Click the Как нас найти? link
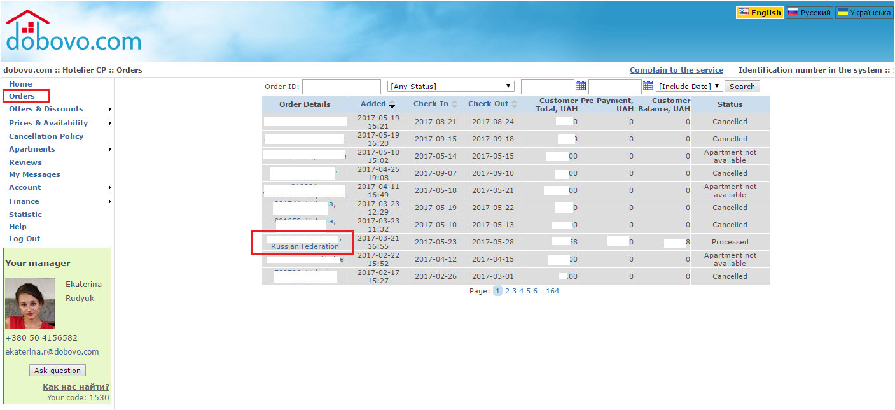 pos(76,386)
